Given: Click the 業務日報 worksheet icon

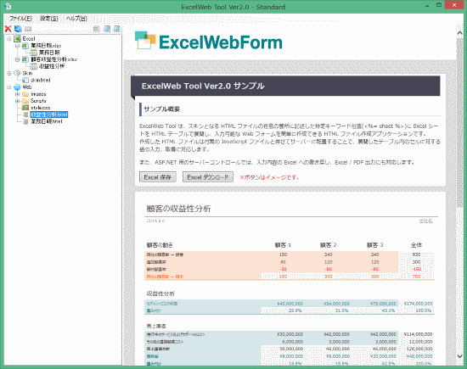Looking at the screenshot, I should pyautogui.click(x=34, y=53).
